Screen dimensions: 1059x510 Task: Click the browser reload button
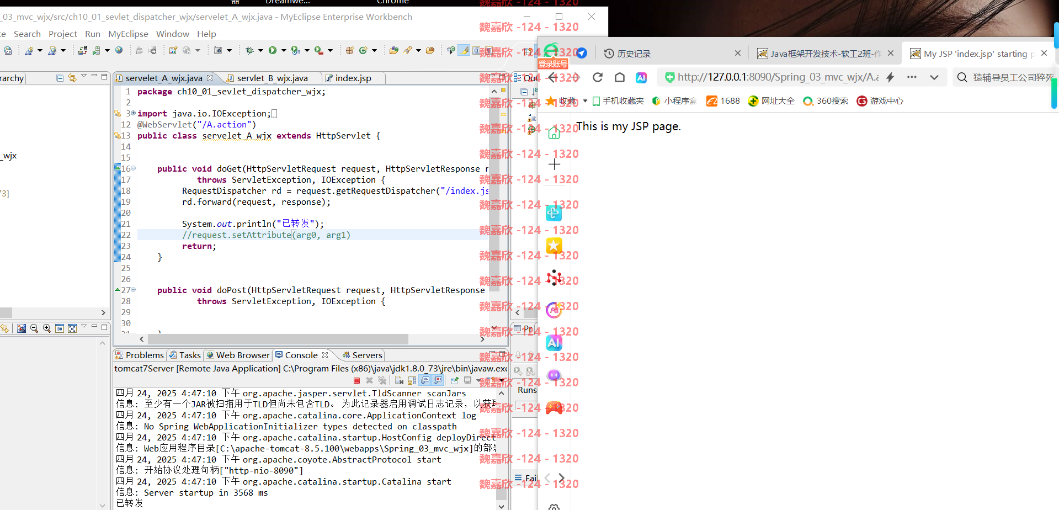(598, 77)
